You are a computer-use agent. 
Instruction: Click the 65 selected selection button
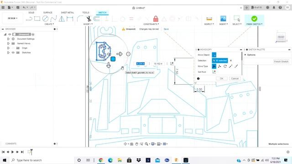coord(220,61)
